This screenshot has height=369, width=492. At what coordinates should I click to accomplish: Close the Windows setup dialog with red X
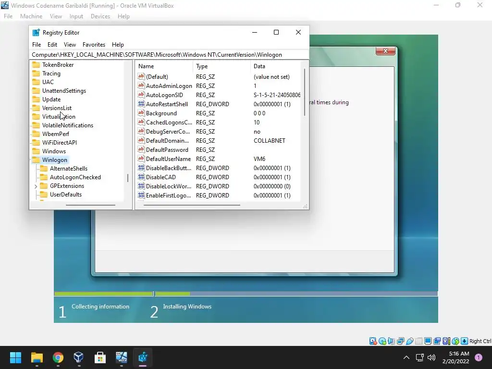point(385,51)
